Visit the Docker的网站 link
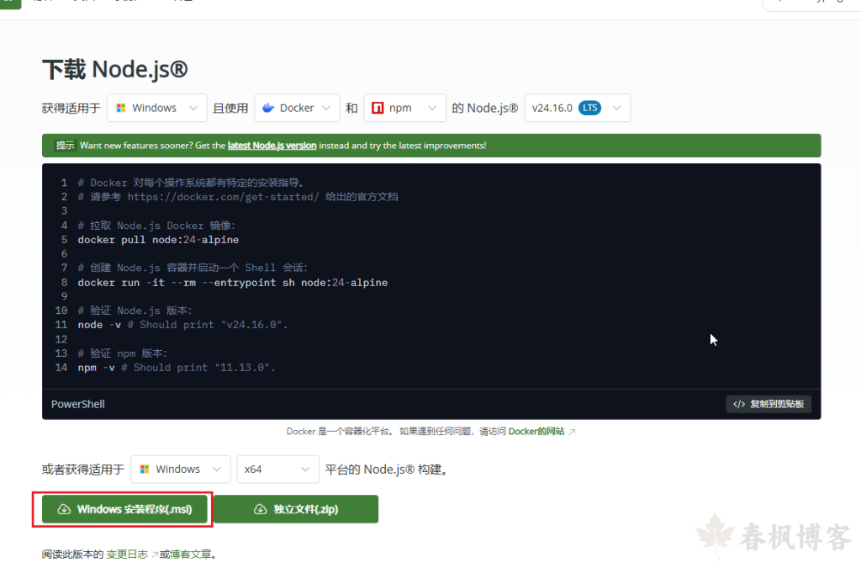861x563 pixels. click(x=536, y=431)
